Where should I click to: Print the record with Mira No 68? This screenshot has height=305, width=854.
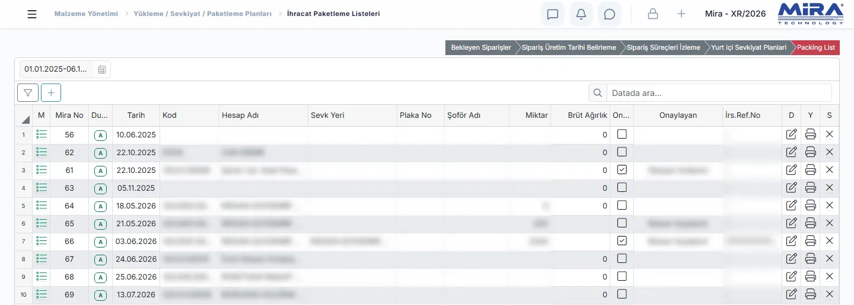[x=811, y=277]
